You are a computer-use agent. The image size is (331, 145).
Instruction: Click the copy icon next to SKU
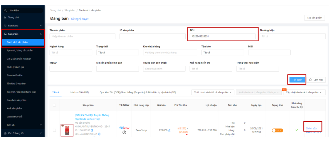(x=99, y=134)
